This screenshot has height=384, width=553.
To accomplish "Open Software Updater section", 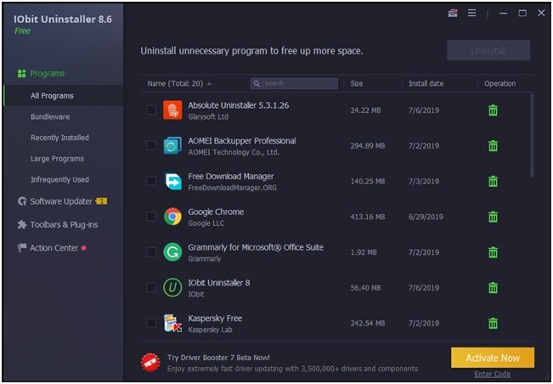I will coord(61,201).
